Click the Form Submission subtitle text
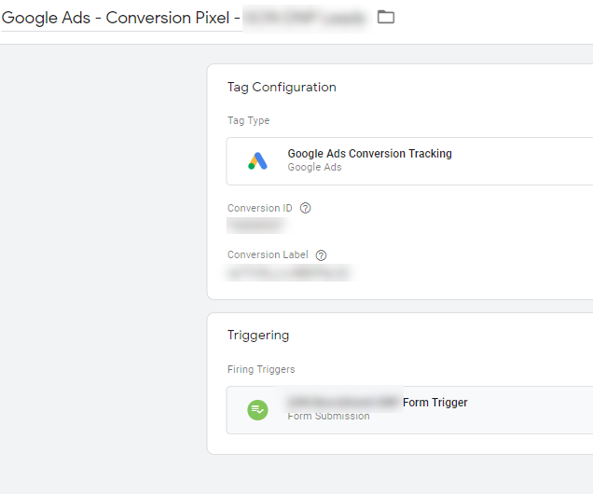The image size is (593, 494). click(328, 417)
